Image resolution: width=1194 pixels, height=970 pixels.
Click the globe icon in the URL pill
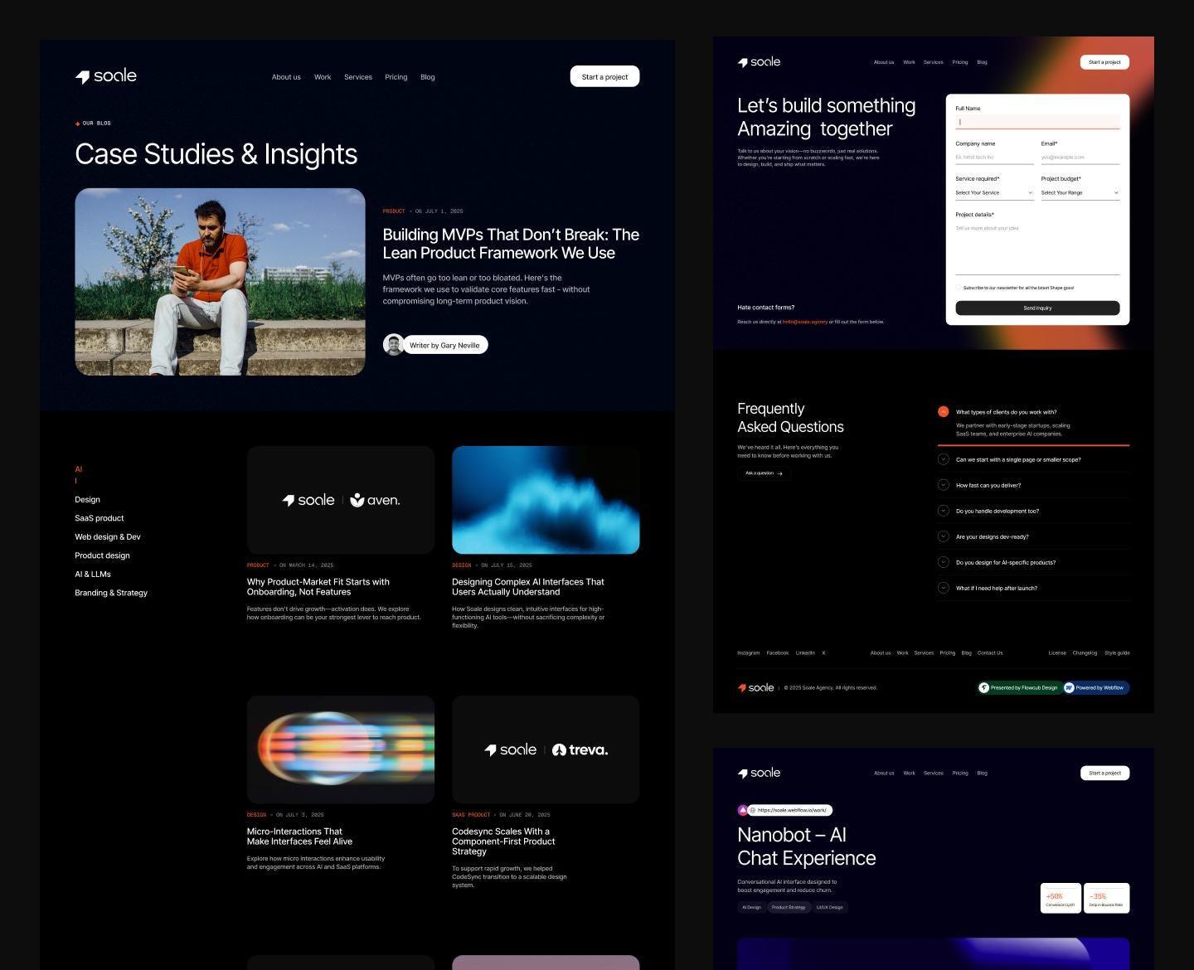coord(753,810)
